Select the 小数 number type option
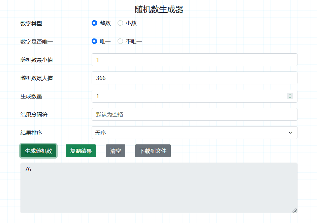Screen dimensions: 317x223 click(x=120, y=23)
